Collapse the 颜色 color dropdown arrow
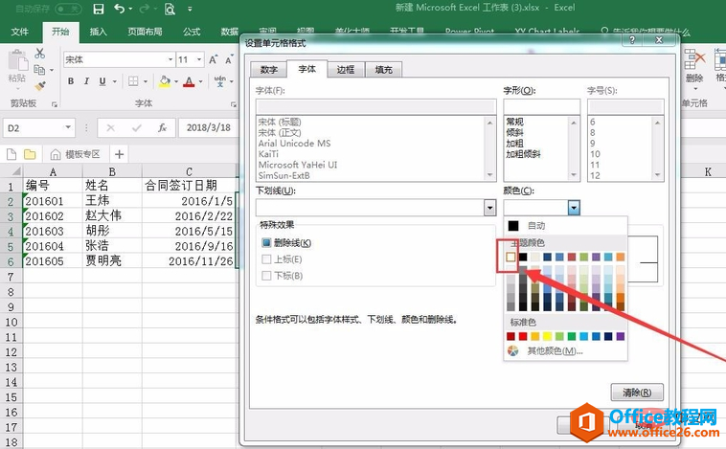Screen dimensions: 726x449 pyautogui.click(x=574, y=208)
